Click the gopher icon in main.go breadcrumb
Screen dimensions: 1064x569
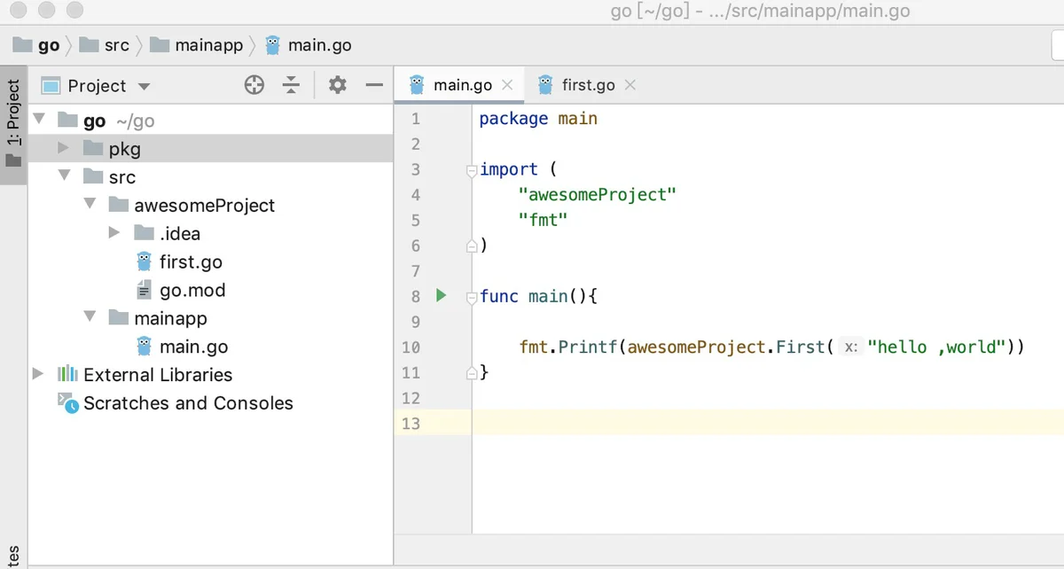pyautogui.click(x=273, y=45)
